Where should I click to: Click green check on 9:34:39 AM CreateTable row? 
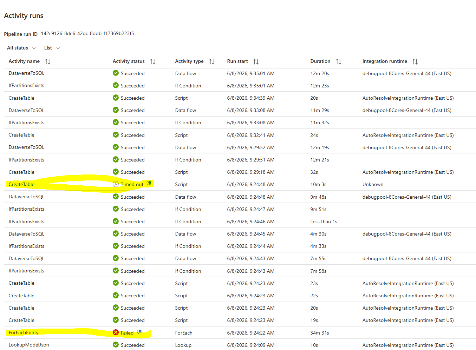(x=116, y=98)
